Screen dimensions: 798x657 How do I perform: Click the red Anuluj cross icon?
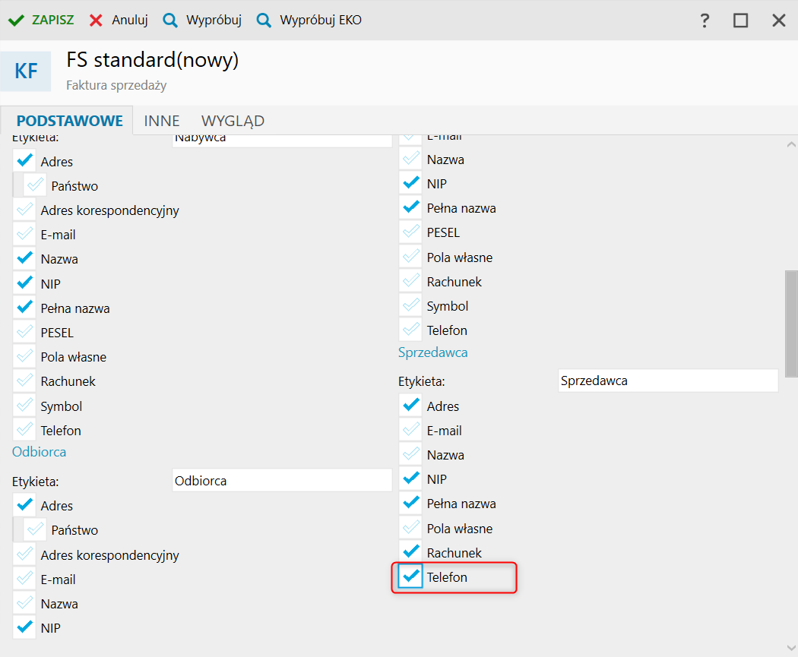tap(96, 21)
